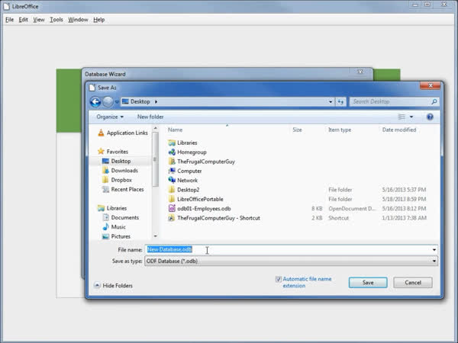The image size is (458, 343).
Task: Click the LibreOffice title bar document icon
Action: point(6,6)
